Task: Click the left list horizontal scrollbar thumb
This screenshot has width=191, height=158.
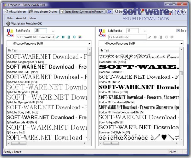Action: (19, 143)
